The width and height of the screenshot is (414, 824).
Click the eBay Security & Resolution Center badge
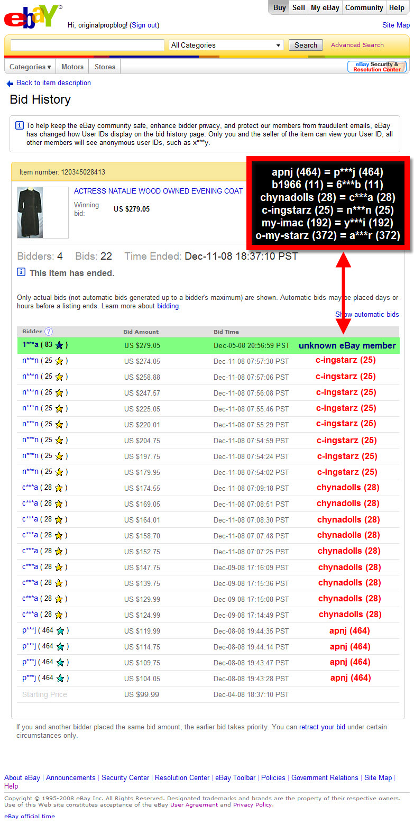(x=377, y=67)
